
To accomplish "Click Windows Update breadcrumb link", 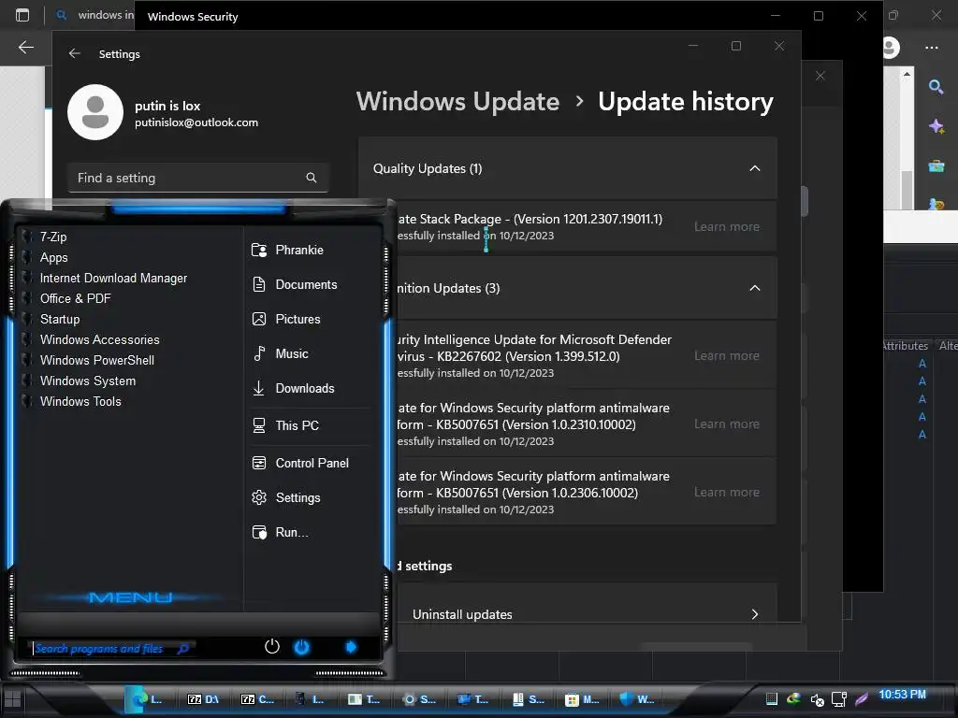I will click(x=457, y=101).
